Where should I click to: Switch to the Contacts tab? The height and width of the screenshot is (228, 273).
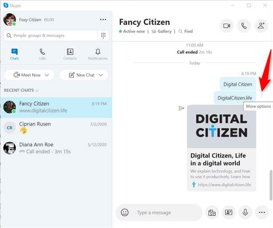point(70,54)
